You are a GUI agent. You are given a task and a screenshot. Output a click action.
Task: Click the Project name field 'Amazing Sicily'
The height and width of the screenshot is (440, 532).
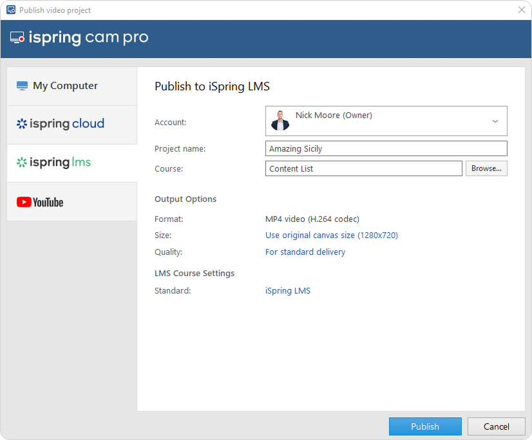coord(386,149)
